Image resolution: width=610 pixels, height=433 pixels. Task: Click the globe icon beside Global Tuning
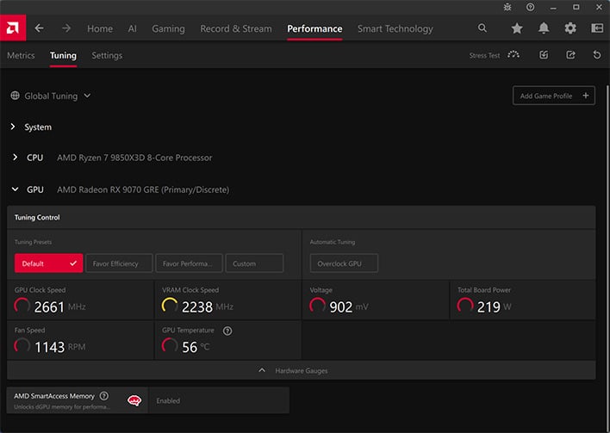16,96
